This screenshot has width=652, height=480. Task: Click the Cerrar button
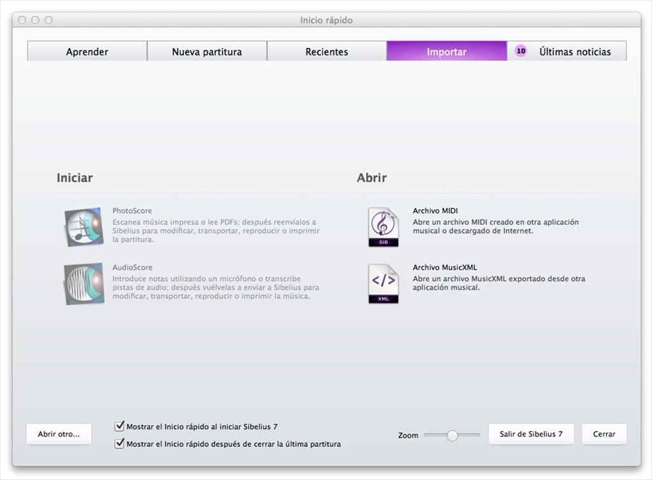604,434
